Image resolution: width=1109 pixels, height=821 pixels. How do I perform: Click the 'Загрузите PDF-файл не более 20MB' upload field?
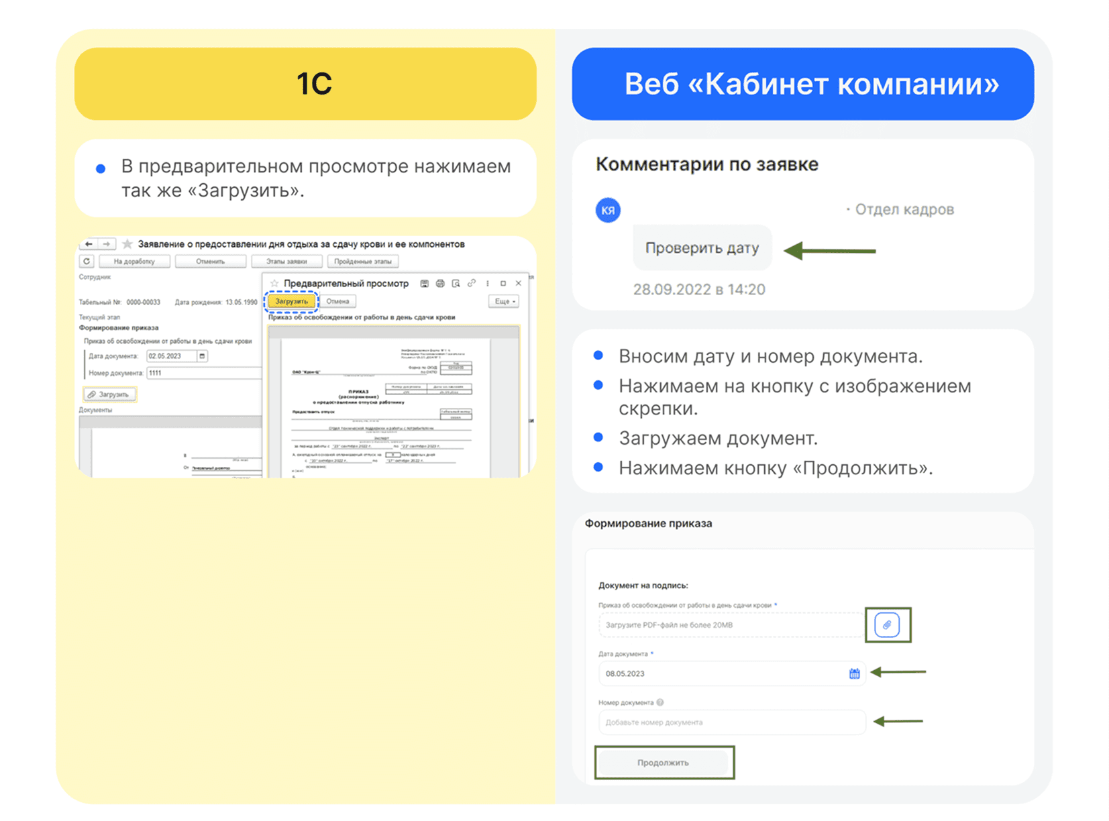pos(731,625)
